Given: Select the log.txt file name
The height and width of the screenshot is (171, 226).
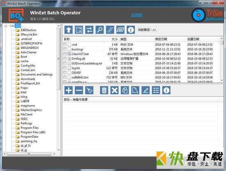Looking at the screenshot, I should pyautogui.click(x=76, y=68).
